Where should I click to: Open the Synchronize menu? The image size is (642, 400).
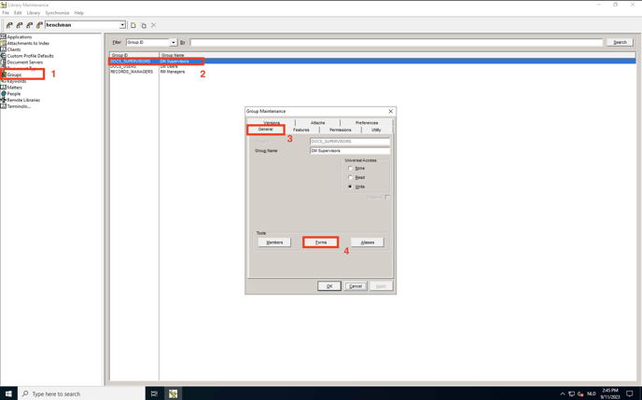coord(57,13)
